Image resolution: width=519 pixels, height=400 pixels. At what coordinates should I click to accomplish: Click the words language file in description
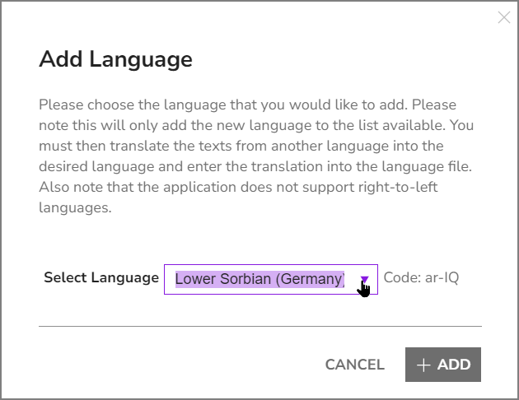[427, 166]
